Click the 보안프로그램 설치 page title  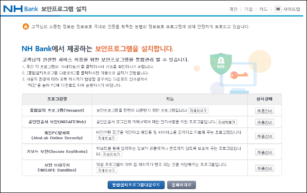tap(64, 9)
